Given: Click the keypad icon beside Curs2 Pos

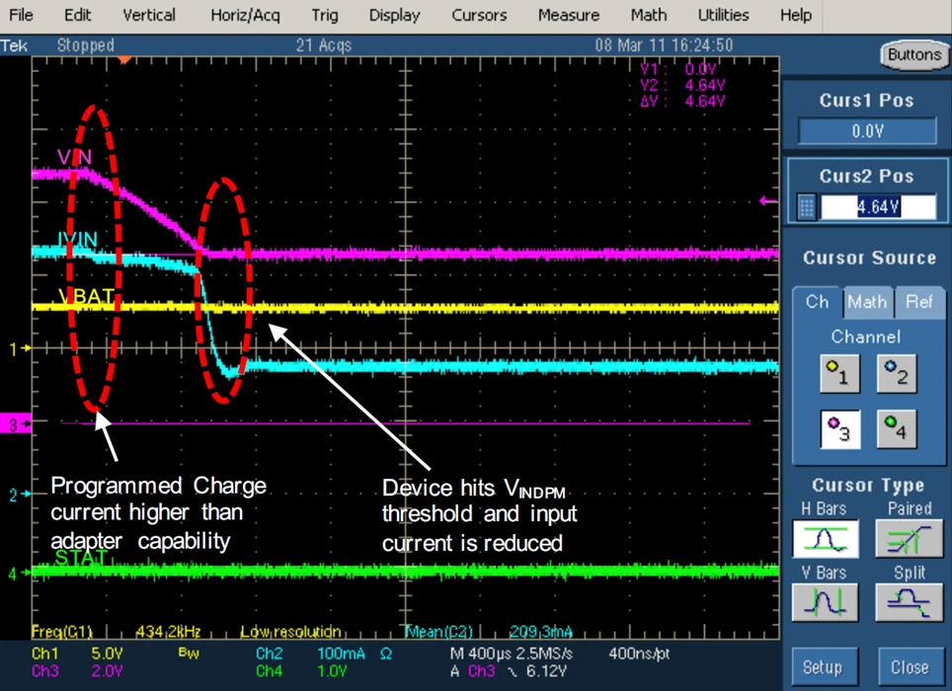Looking at the screenshot, I should (x=806, y=207).
